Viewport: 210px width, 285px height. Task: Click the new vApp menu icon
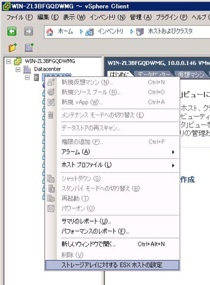click(51, 102)
